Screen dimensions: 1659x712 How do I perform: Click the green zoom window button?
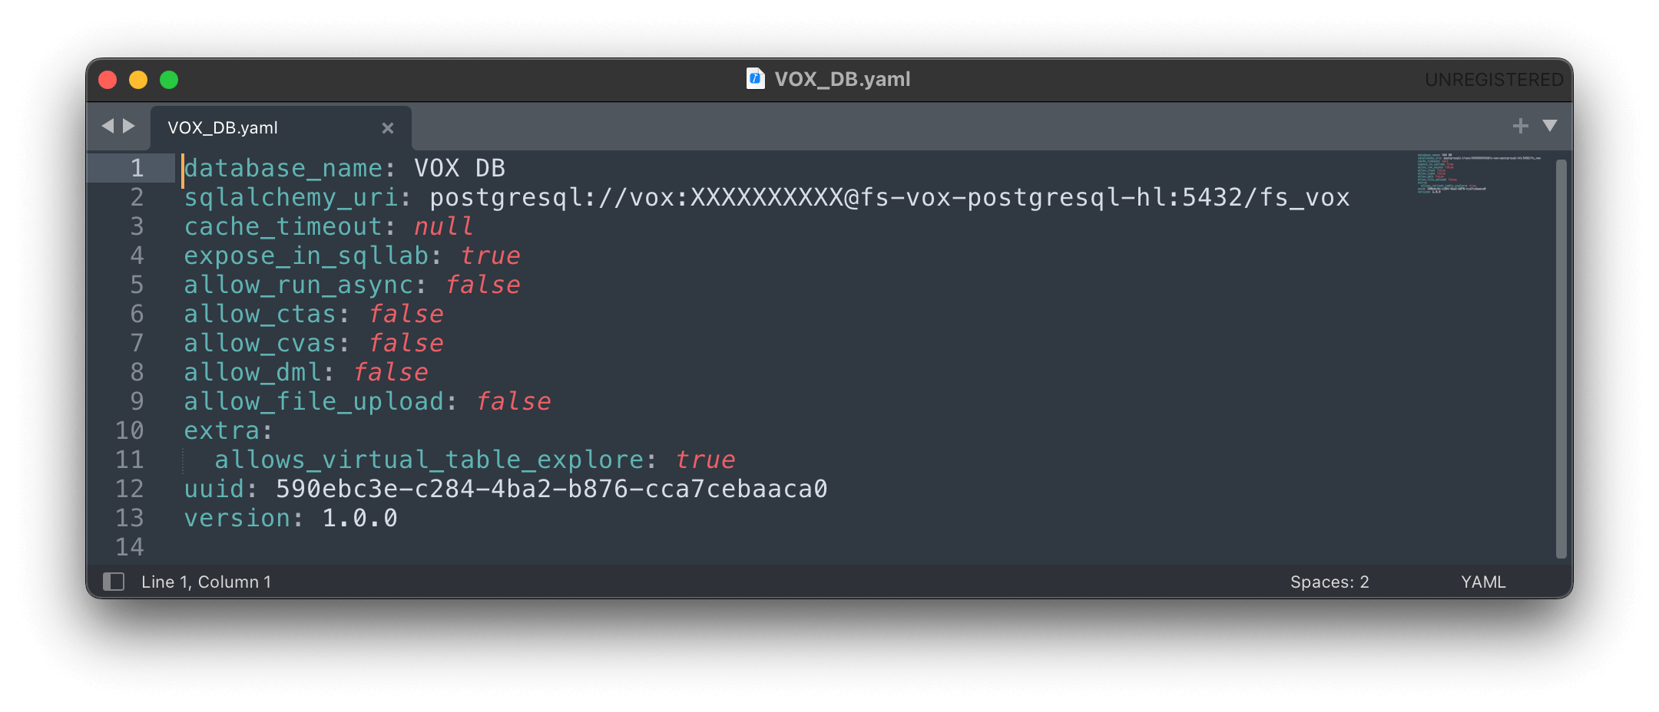click(169, 80)
